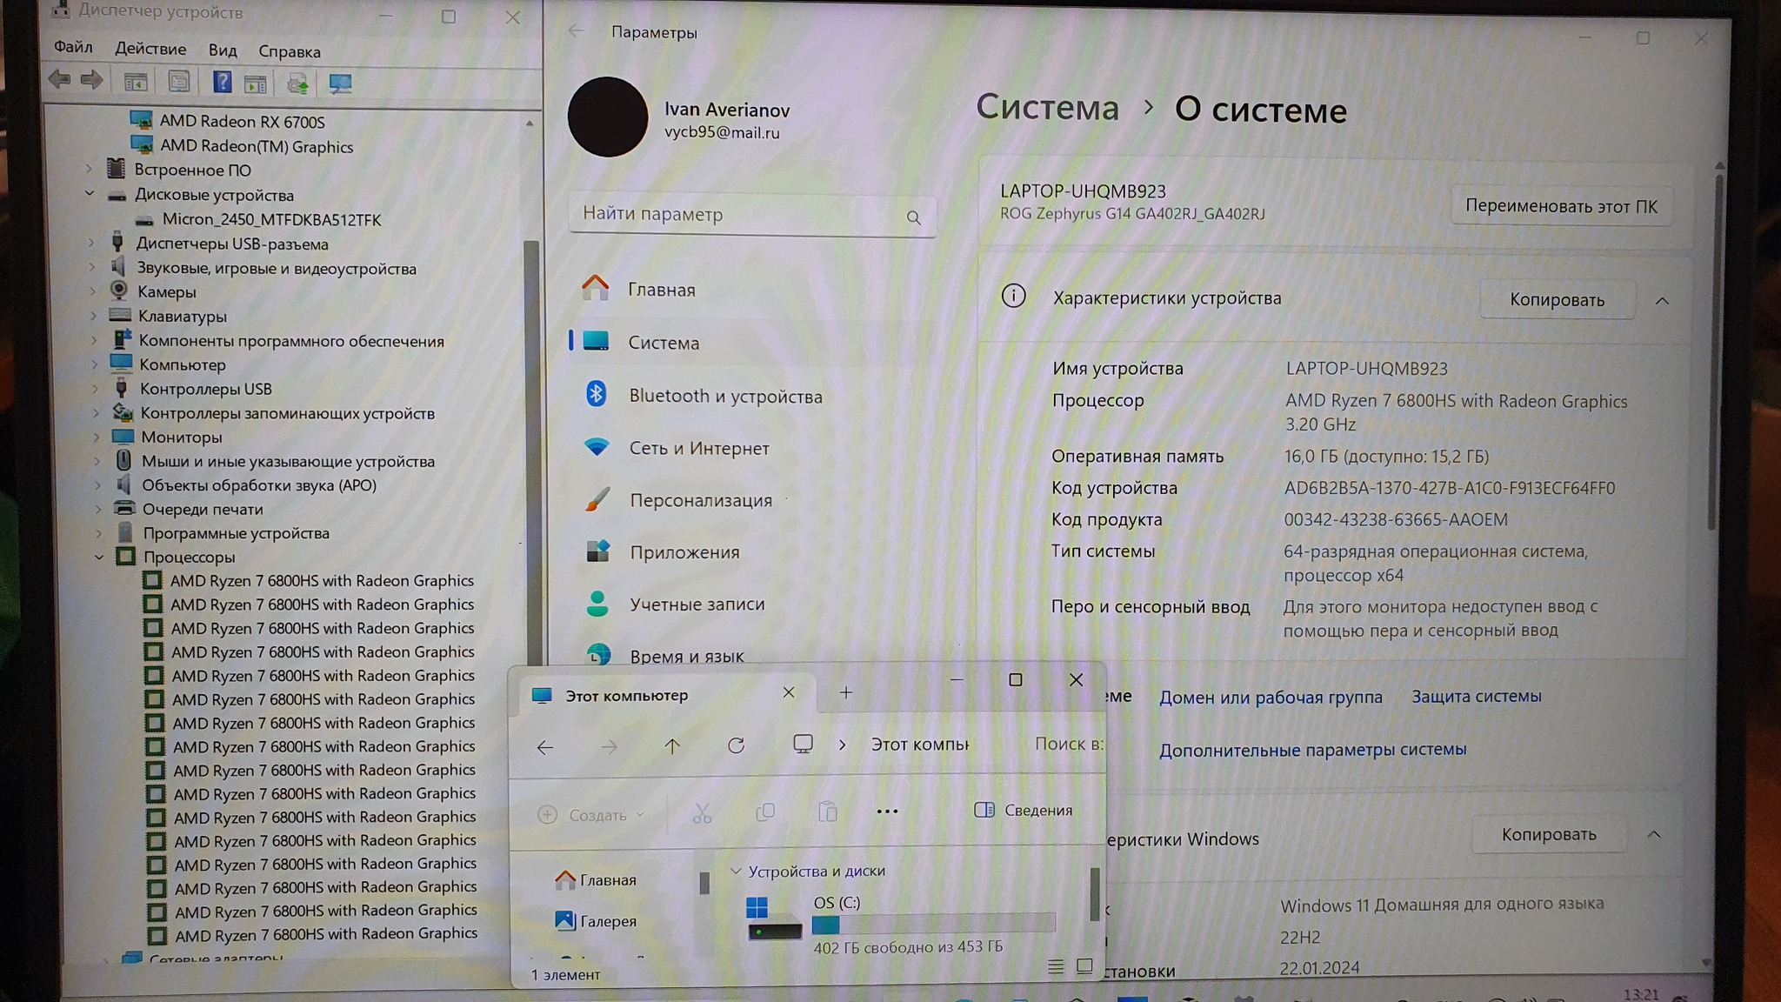Image resolution: width=1781 pixels, height=1002 pixels.
Task: Open Персонализация settings section
Action: coord(700,501)
